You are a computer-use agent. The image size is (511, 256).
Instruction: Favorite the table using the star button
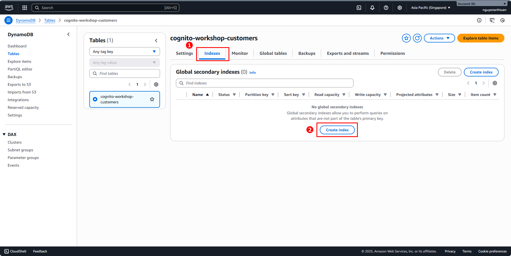pyautogui.click(x=406, y=38)
